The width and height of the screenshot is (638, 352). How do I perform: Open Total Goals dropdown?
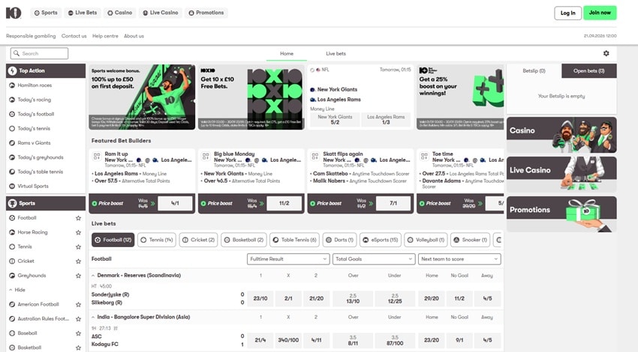tap(374, 259)
